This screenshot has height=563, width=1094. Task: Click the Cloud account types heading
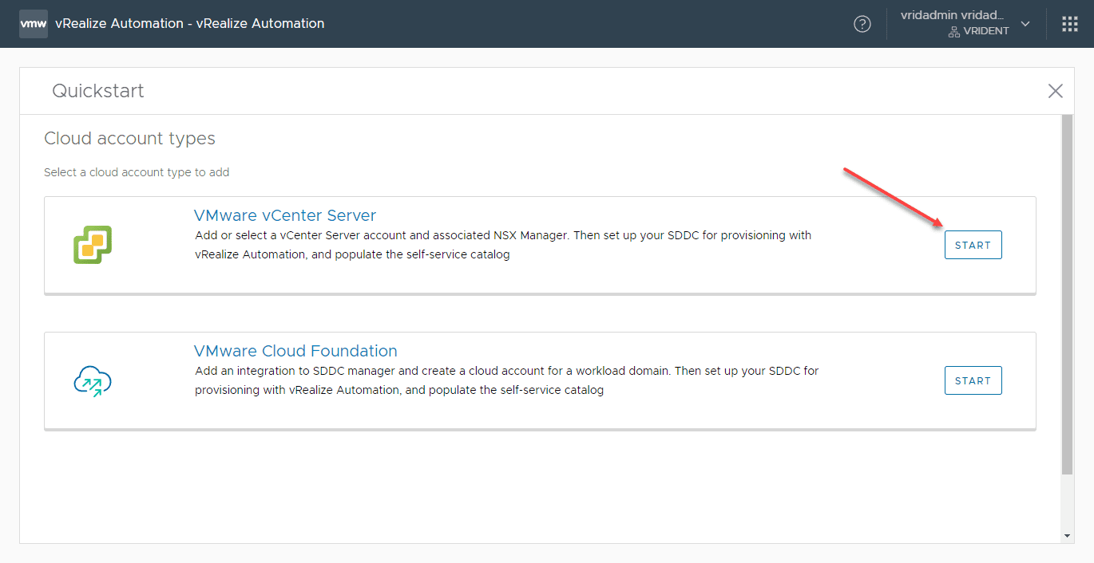[129, 139]
